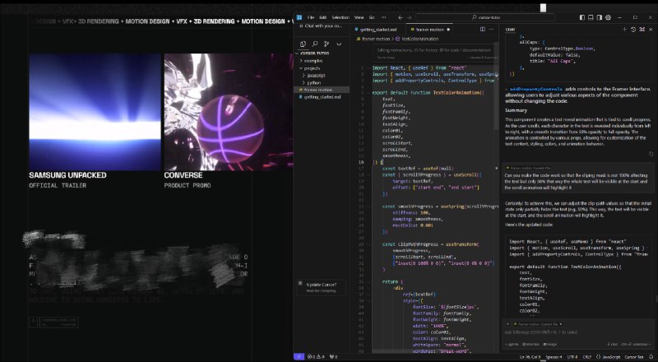Start a new chat with plus icon
The width and height of the screenshot is (658, 362).
coord(624,30)
